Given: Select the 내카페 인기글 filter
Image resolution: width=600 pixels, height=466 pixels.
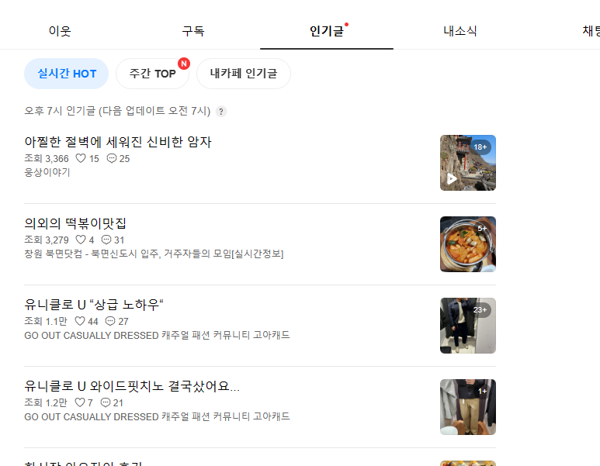Looking at the screenshot, I should click(x=244, y=74).
